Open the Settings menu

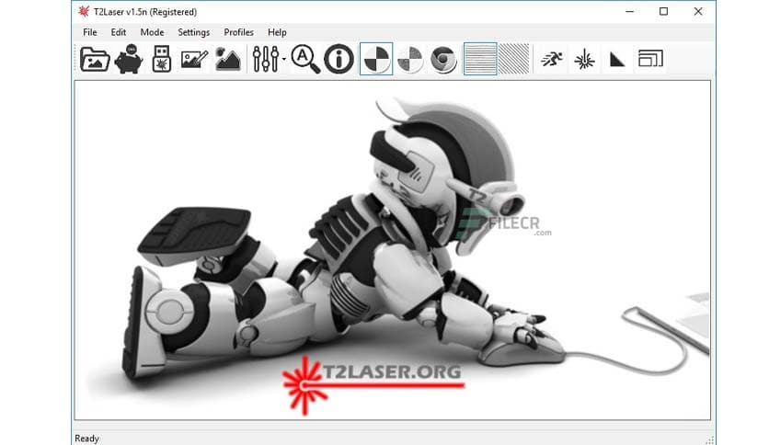(x=194, y=32)
